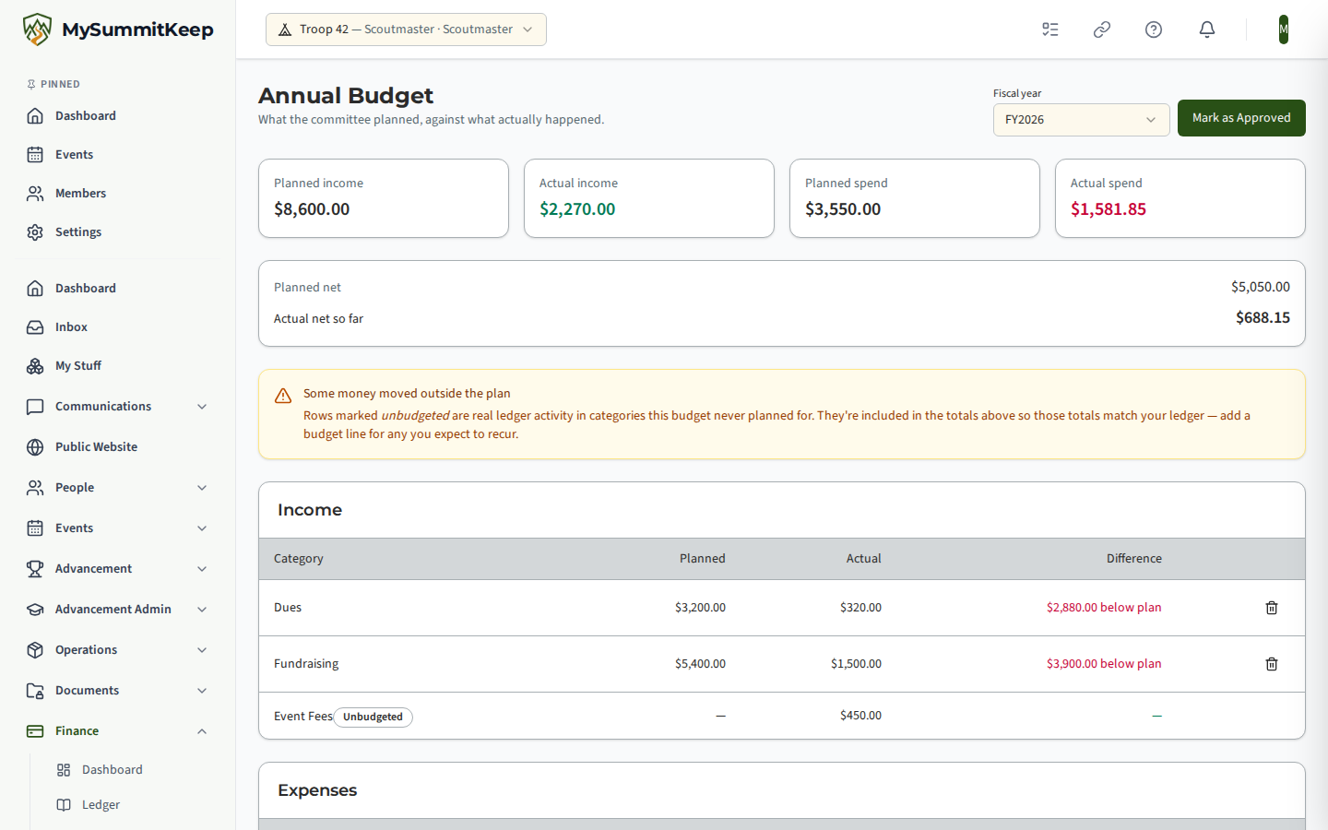Click the Event Fees actual $450.00 value

[x=860, y=716]
